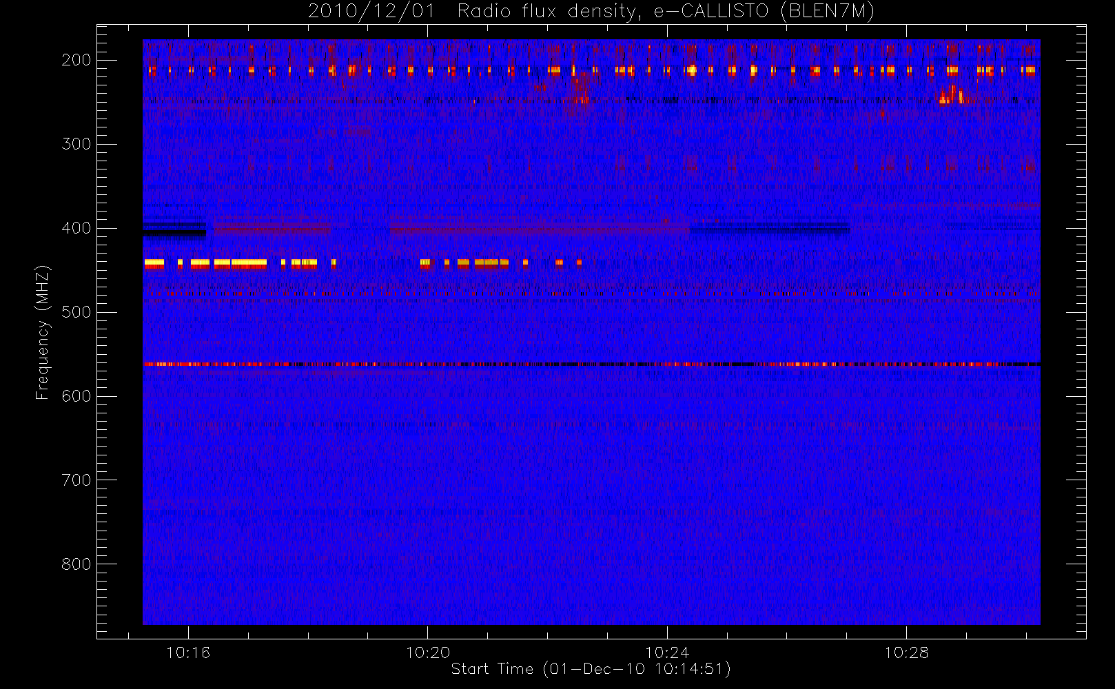Click the continuous red interference line near 560 MHz
Viewport: 1115px width, 689px height.
[x=591, y=364]
